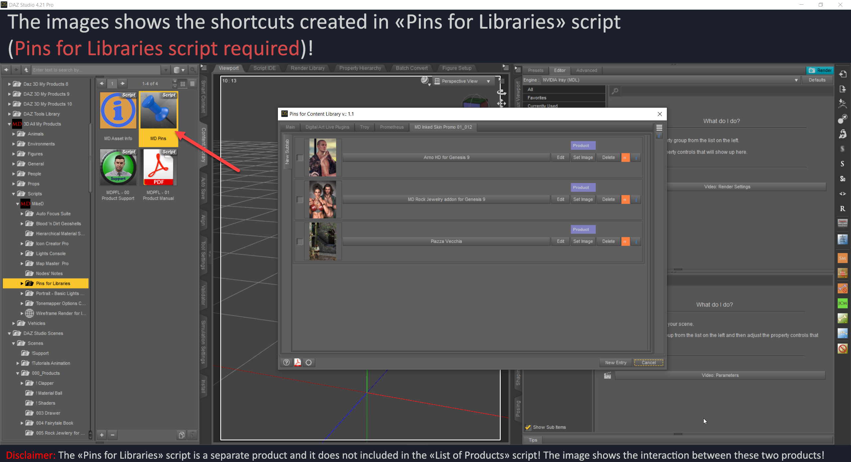Click the render settings search magnifier icon
This screenshot has height=462, width=851.
click(615, 91)
